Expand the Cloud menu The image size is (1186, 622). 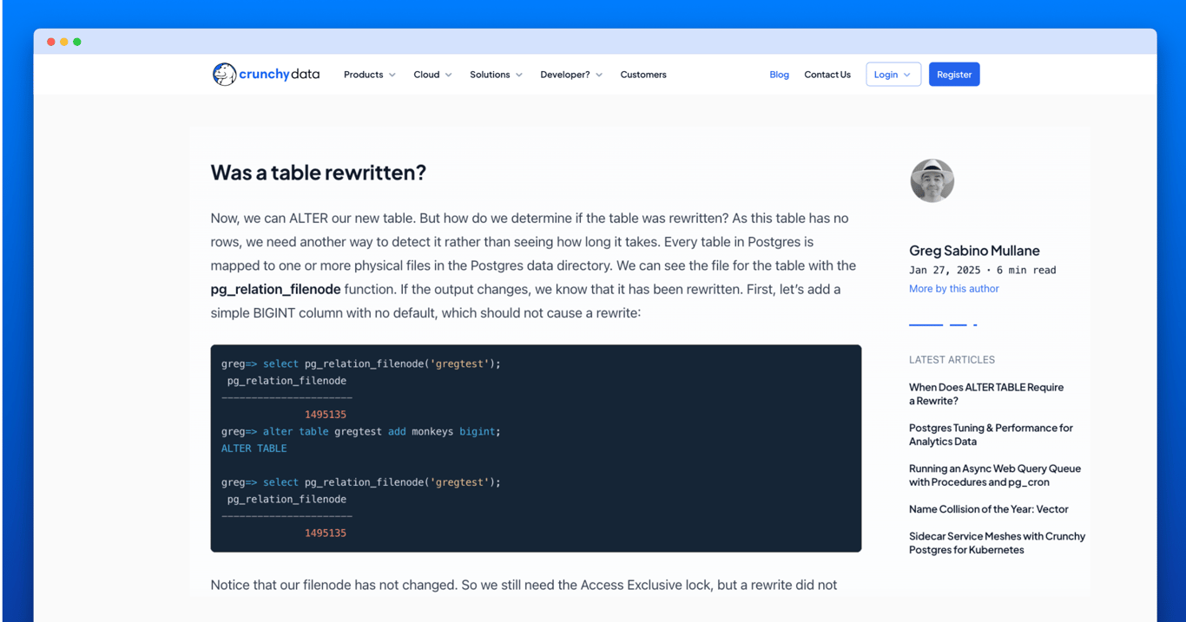pos(432,75)
